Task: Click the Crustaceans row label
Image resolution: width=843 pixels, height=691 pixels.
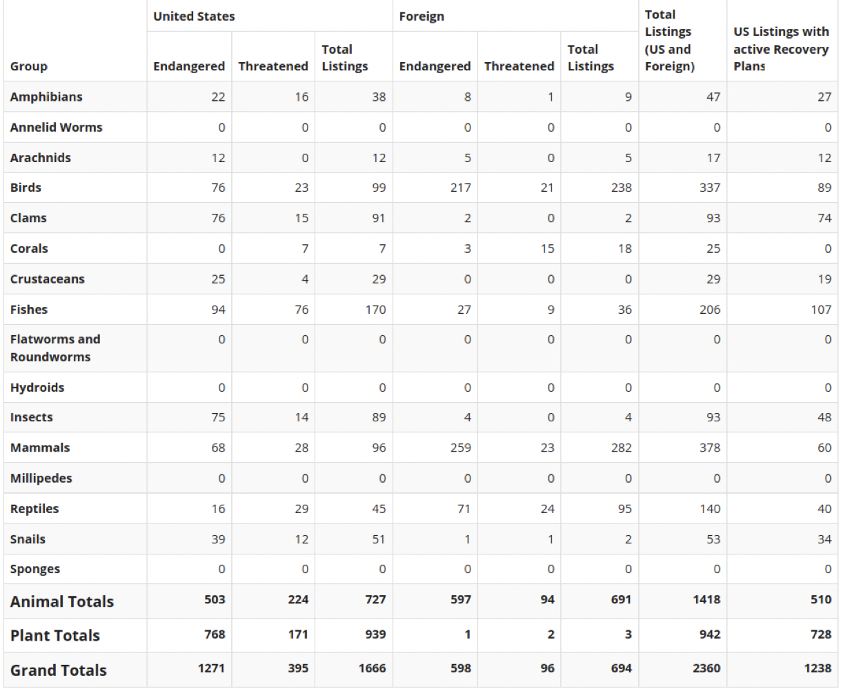Action: tap(48, 279)
